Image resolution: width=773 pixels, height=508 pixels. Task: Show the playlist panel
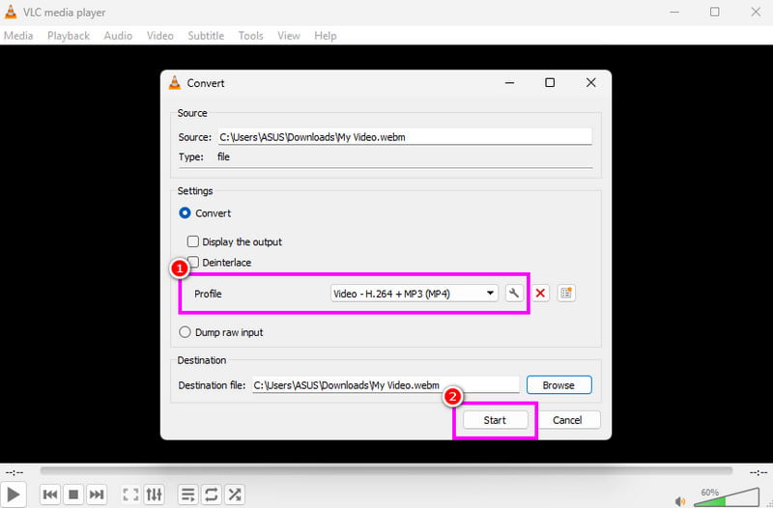click(x=188, y=494)
